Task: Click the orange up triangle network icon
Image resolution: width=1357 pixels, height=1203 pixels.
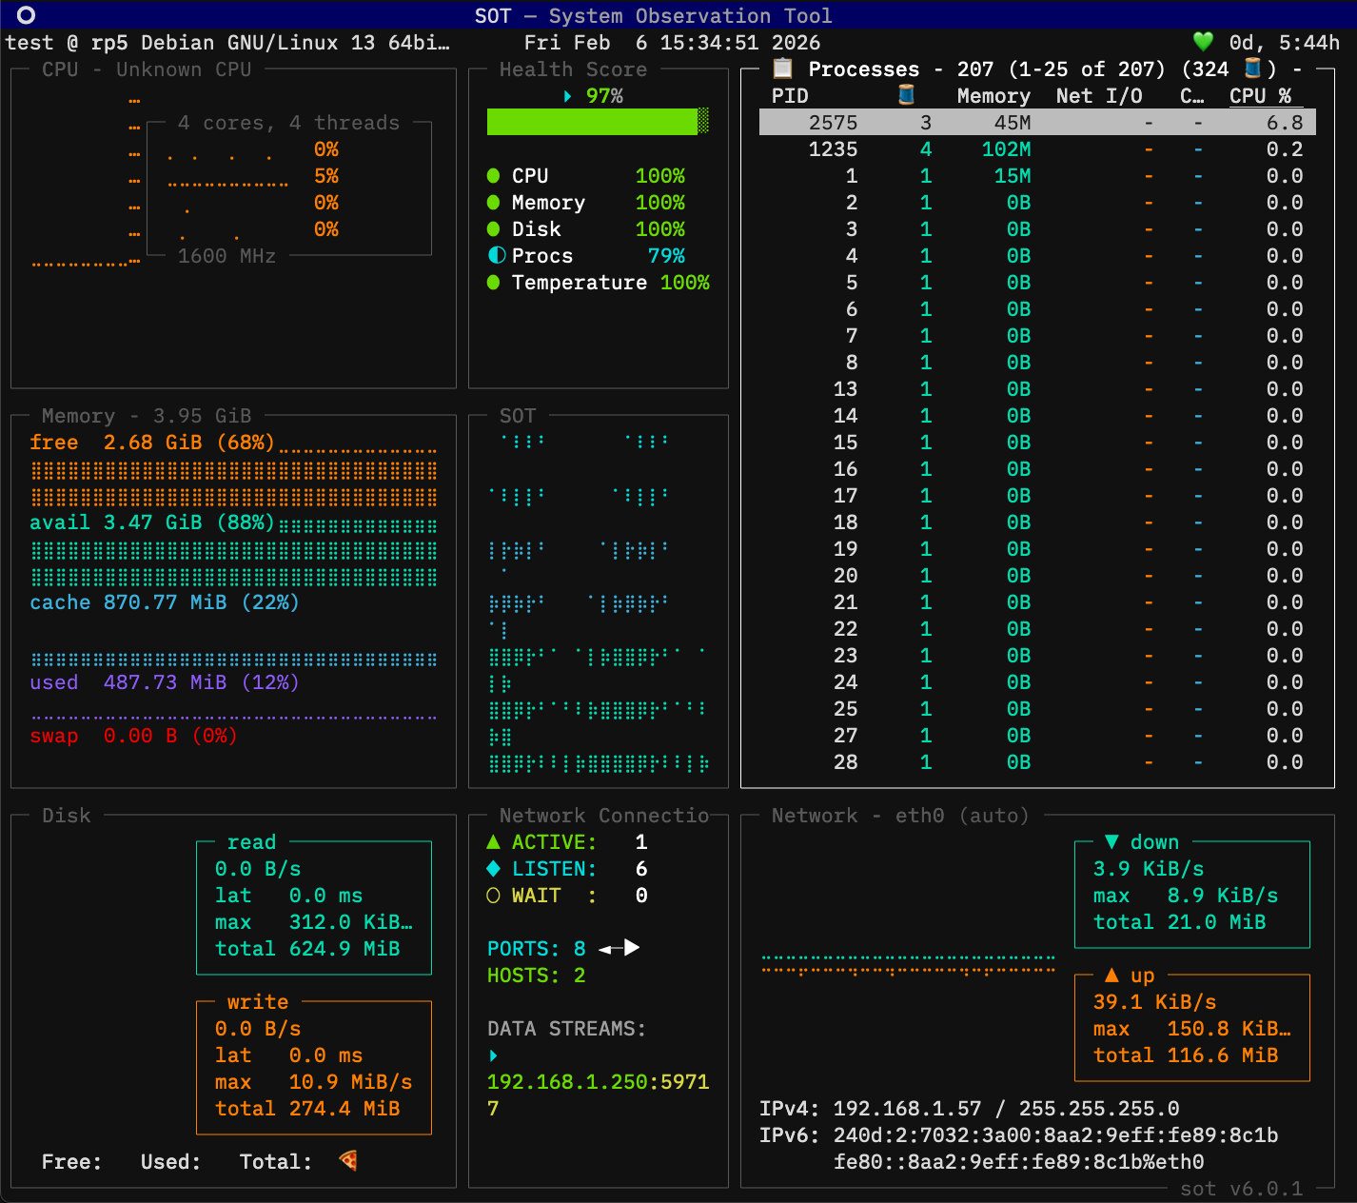Action: pos(1111,975)
